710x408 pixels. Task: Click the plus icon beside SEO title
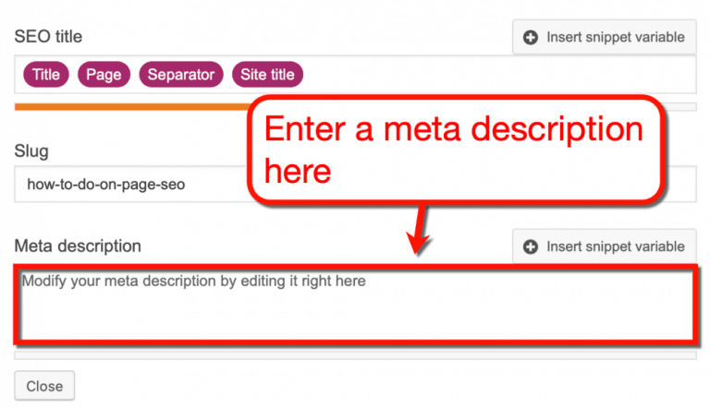[531, 38]
